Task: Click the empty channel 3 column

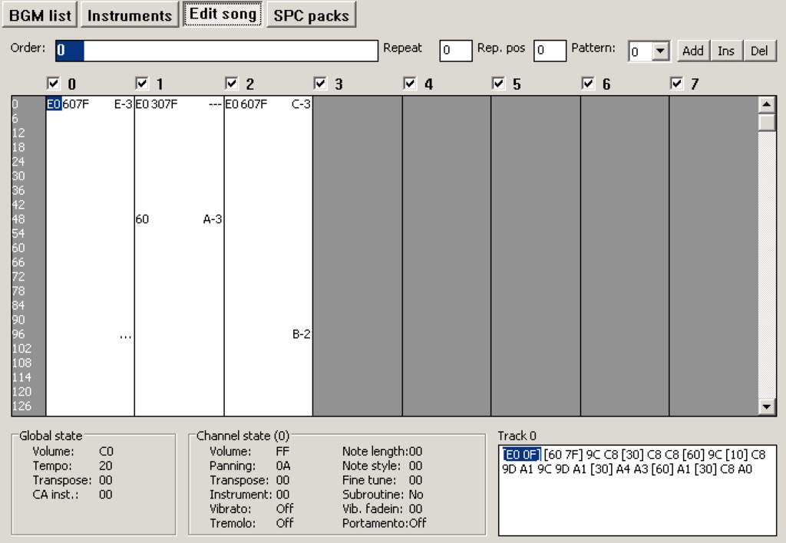Action: tap(358, 255)
